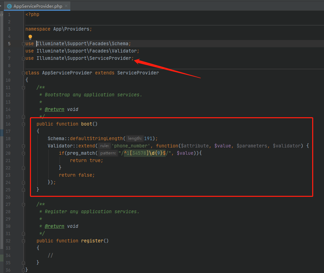Click the regex '^1[34578]\d{9}$' pattern
This screenshot has width=324, height=273.
click(145, 153)
